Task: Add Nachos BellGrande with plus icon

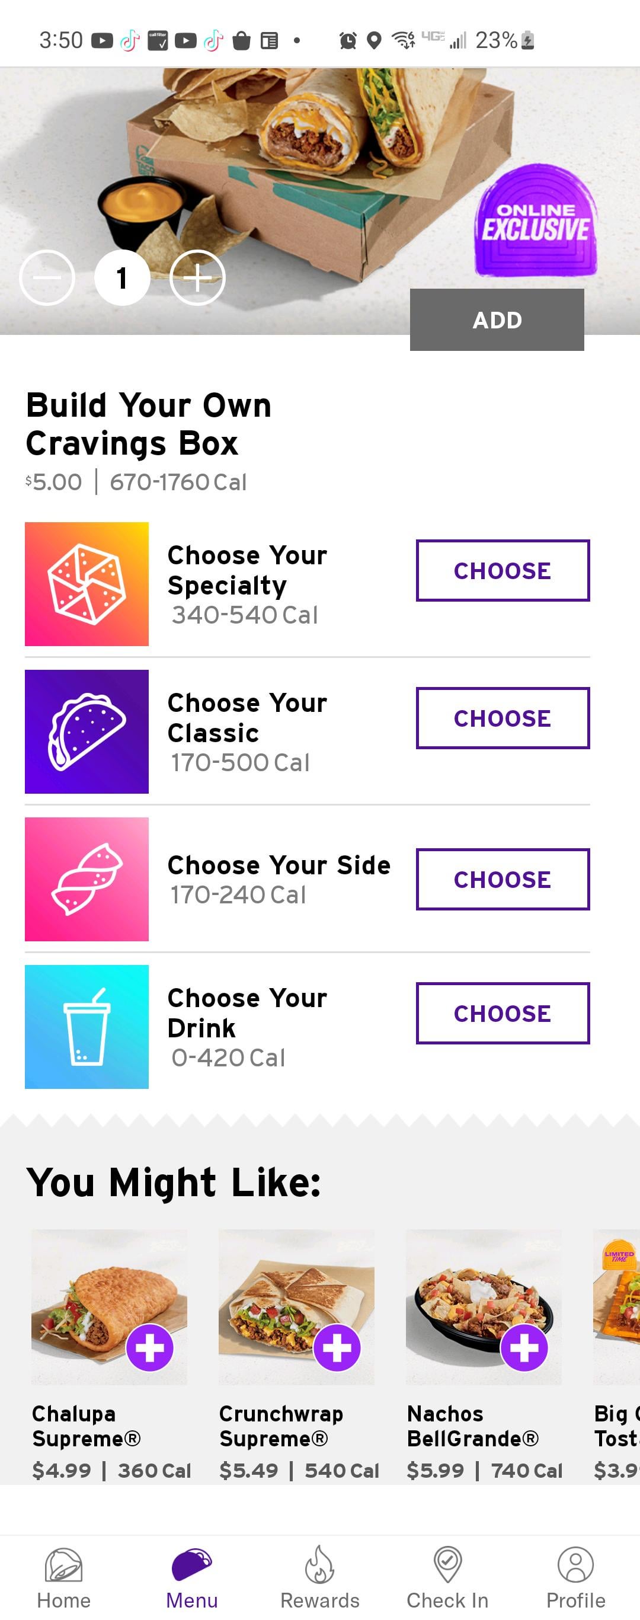Action: 524,1348
